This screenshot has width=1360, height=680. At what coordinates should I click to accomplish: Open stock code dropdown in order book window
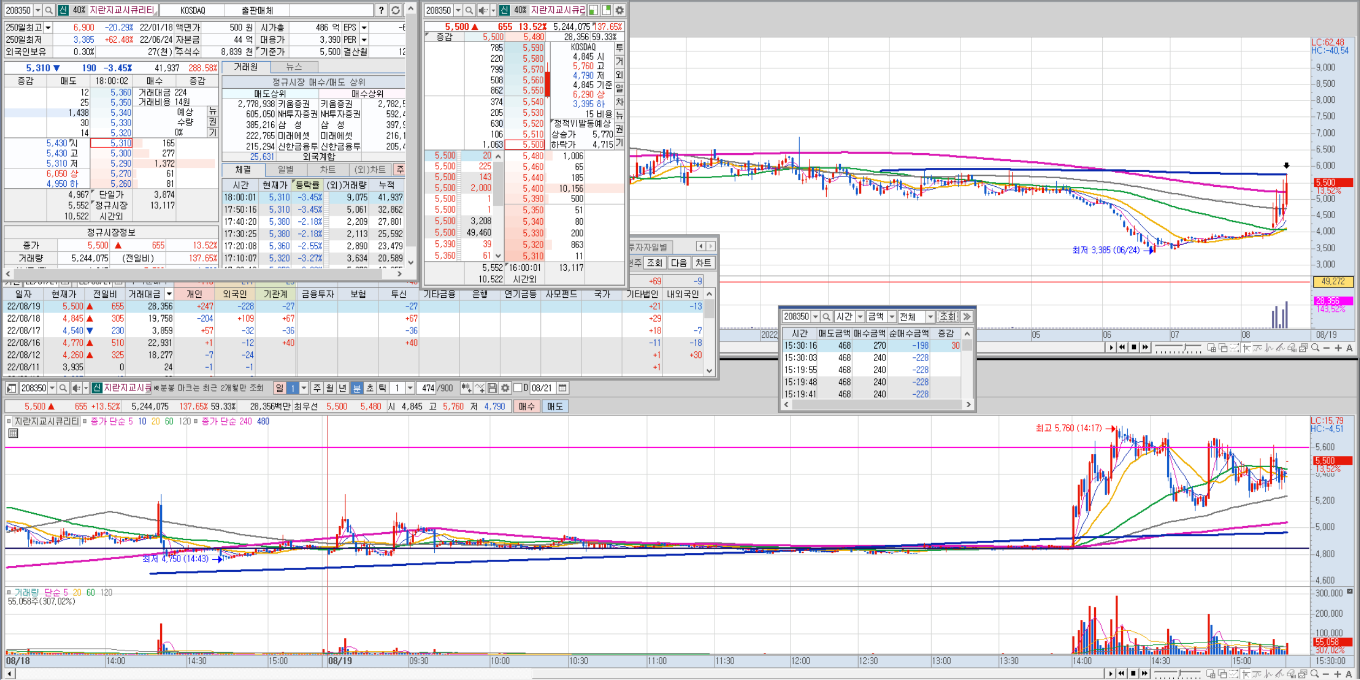point(458,10)
